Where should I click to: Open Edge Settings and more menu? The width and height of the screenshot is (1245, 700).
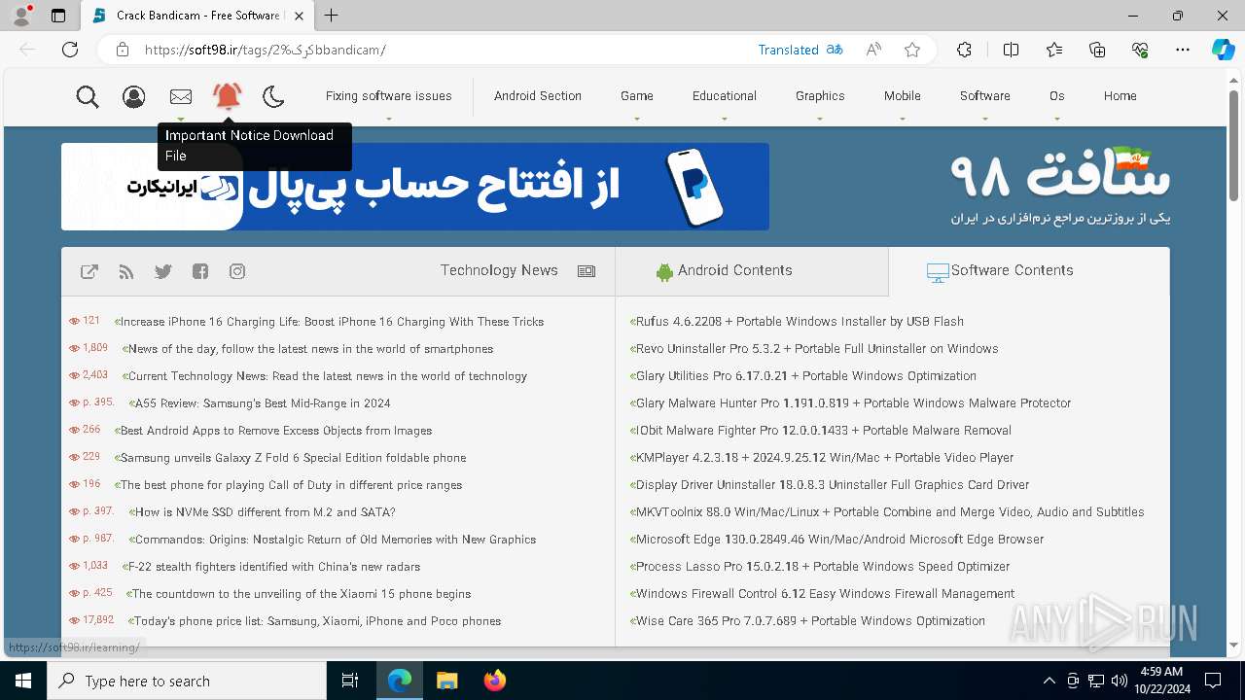1183,50
